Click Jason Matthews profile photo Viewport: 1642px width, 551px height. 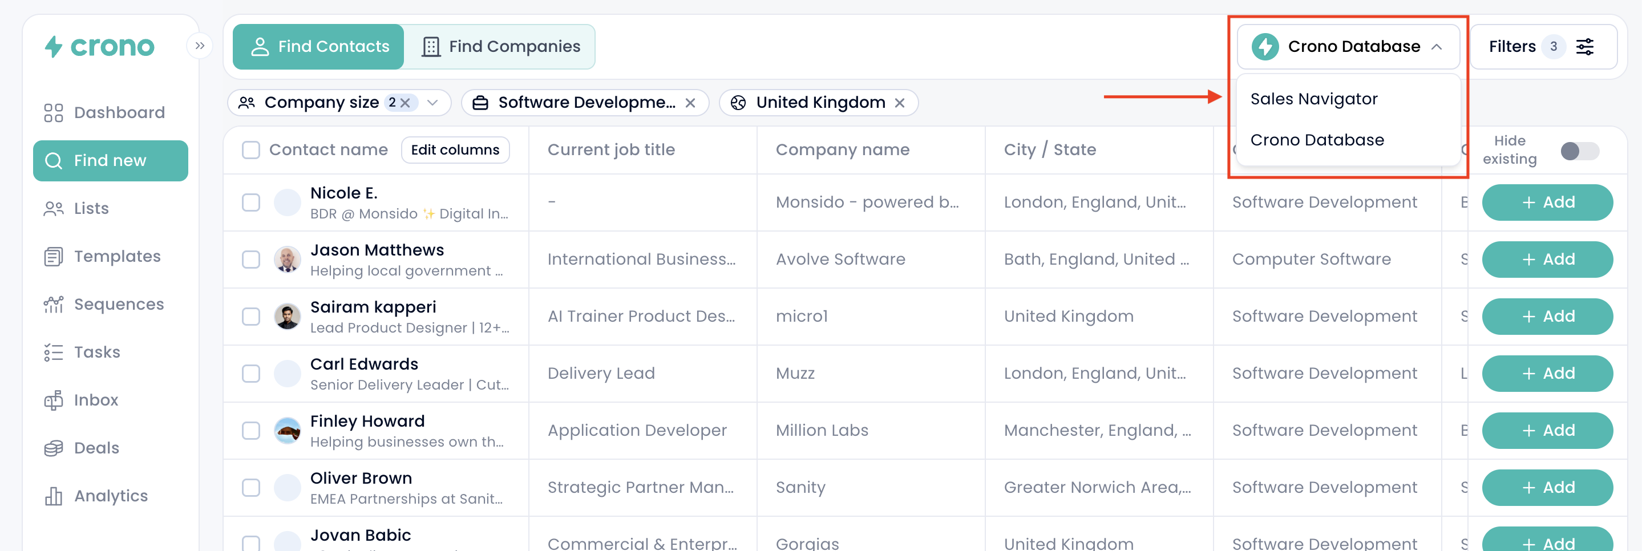pyautogui.click(x=288, y=260)
